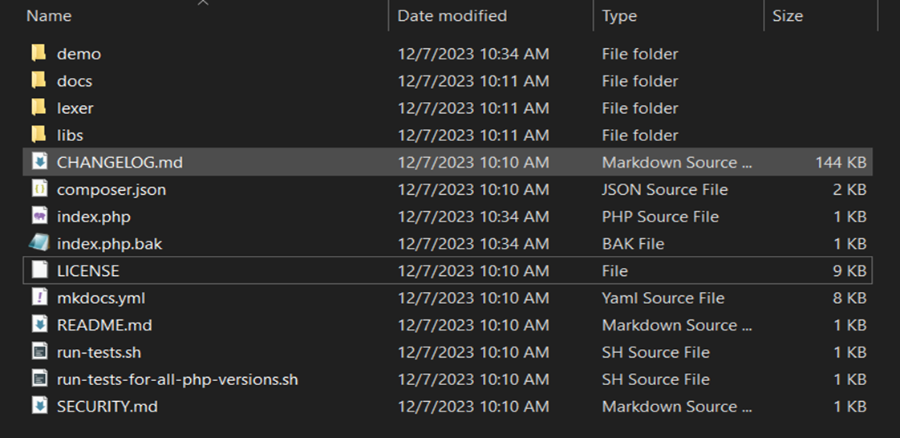Click the README.md markdown file icon
Screen dimensions: 900x438
tap(39, 325)
